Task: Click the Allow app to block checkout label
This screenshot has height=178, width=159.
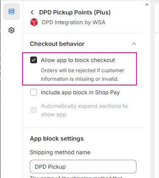Action: [78, 60]
